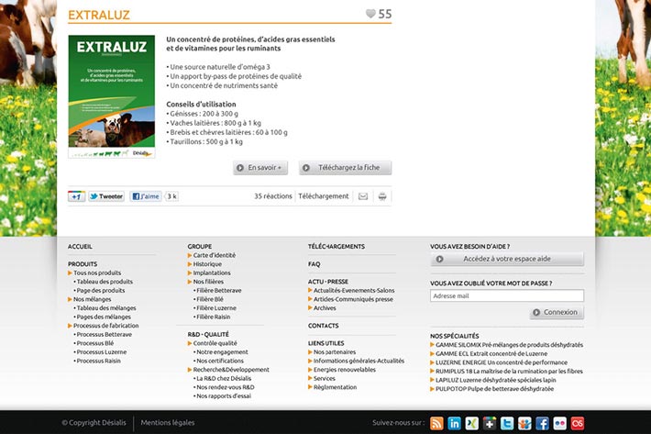Open the FAQ footer link
This screenshot has height=434, width=651.
click(x=314, y=263)
